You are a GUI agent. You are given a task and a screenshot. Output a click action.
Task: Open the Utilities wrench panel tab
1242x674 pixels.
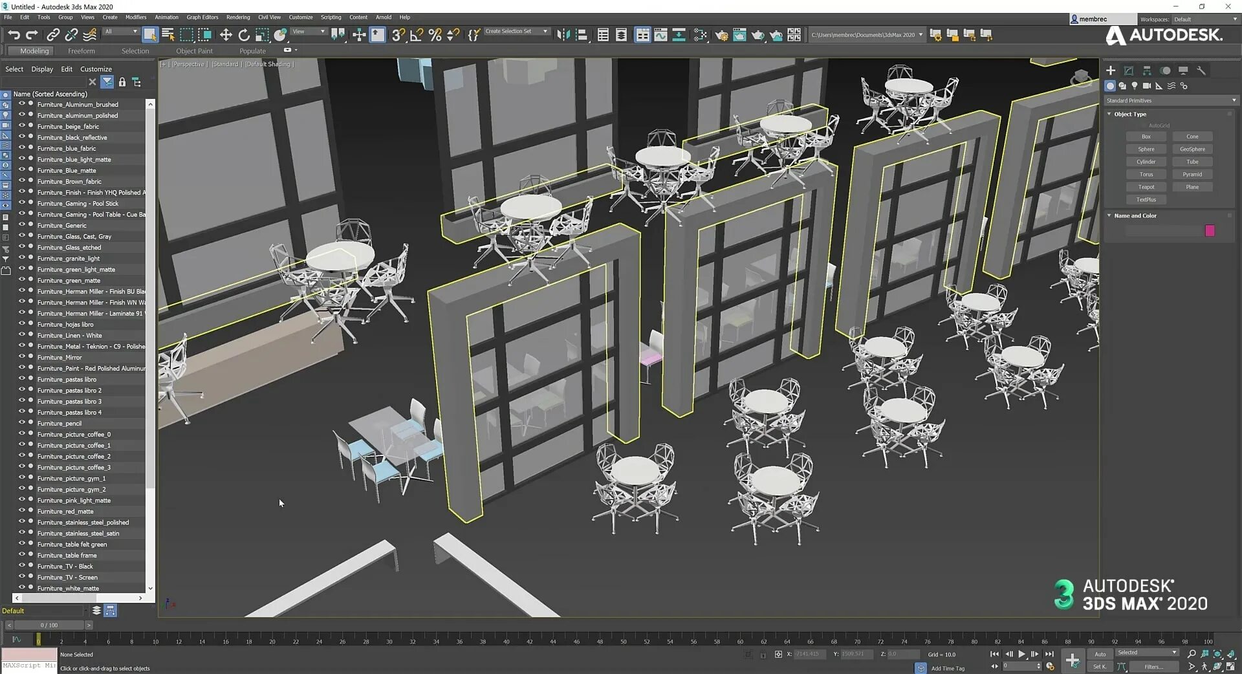[x=1201, y=71]
